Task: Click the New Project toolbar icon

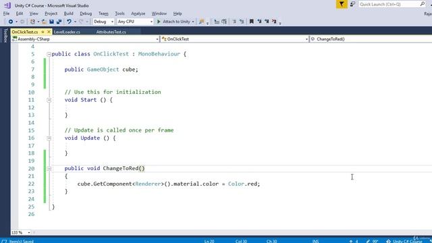Action: pos(32,22)
